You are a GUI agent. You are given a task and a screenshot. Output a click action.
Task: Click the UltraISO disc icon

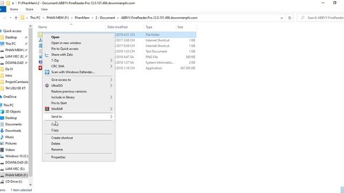click(x=47, y=86)
